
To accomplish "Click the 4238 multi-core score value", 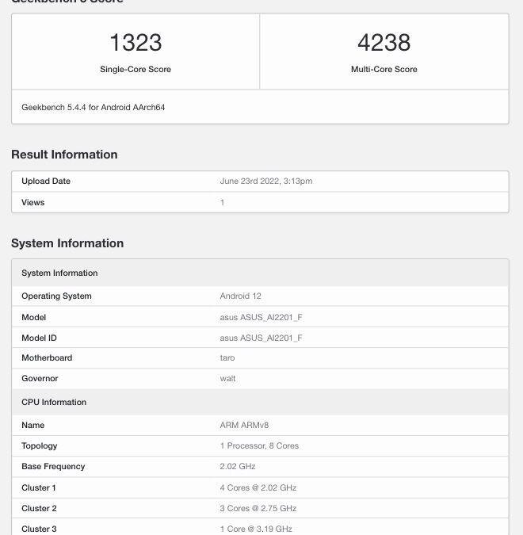I will click(384, 43).
